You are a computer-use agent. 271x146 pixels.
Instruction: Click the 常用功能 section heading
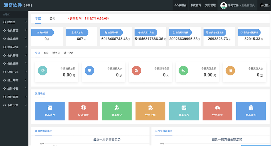pyautogui.click(x=40, y=94)
